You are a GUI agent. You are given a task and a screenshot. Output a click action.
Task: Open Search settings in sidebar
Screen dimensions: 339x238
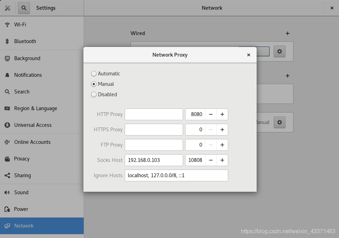(42, 92)
